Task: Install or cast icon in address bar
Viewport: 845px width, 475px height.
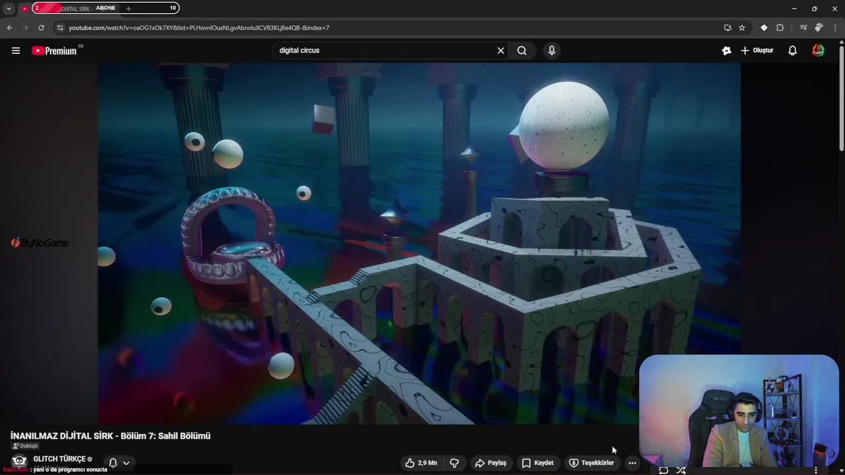Action: click(727, 28)
